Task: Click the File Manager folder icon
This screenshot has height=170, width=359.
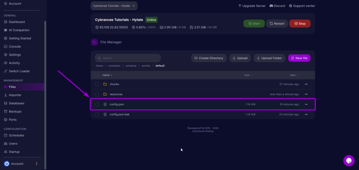Action: click(94, 42)
